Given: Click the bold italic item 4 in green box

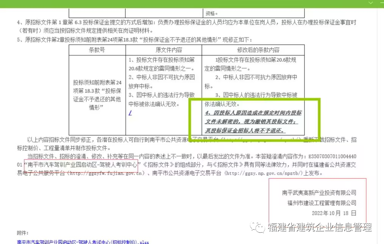Looking at the screenshot, I should click(253, 122).
